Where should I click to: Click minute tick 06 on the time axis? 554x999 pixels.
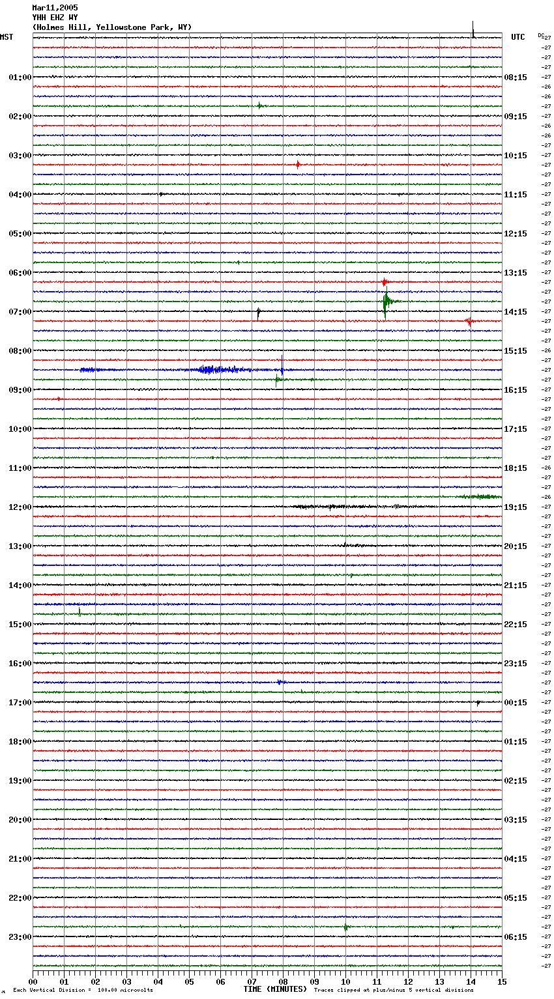(x=220, y=981)
